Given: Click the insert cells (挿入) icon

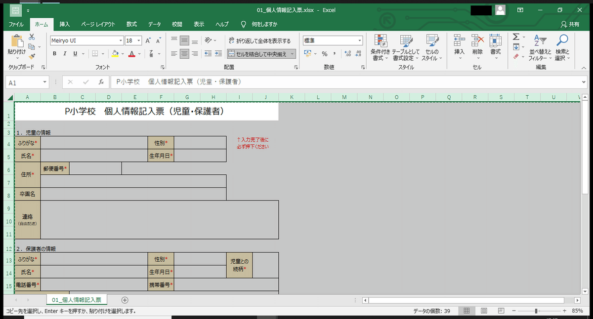Looking at the screenshot, I should (459, 47).
